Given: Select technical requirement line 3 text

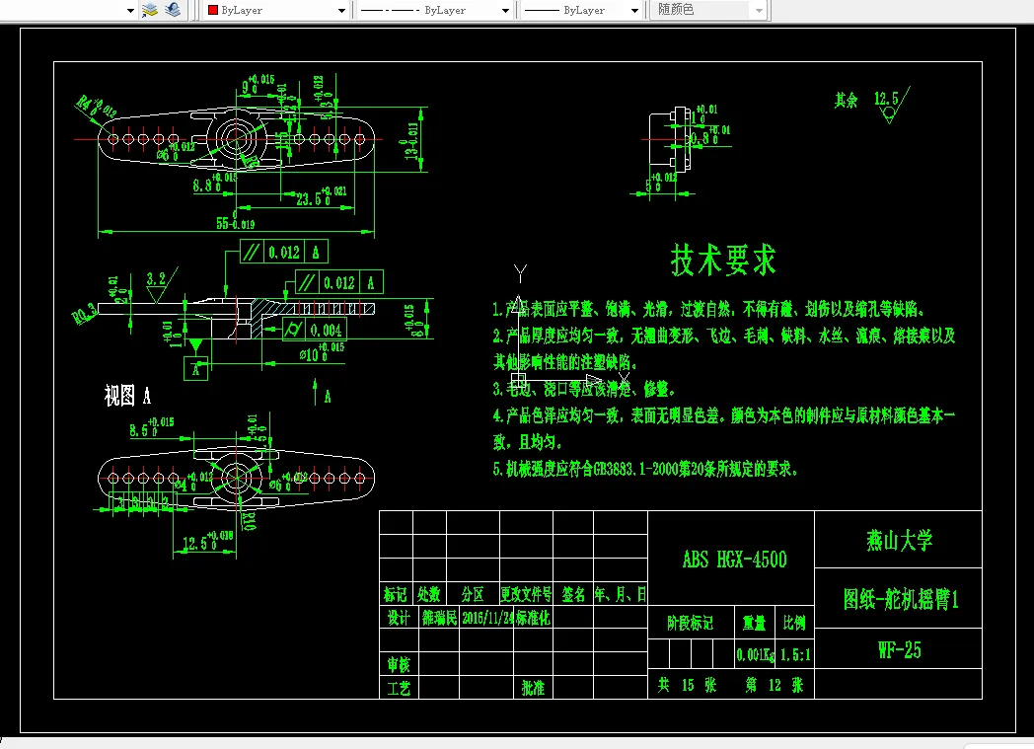Looking at the screenshot, I should click(x=584, y=389).
